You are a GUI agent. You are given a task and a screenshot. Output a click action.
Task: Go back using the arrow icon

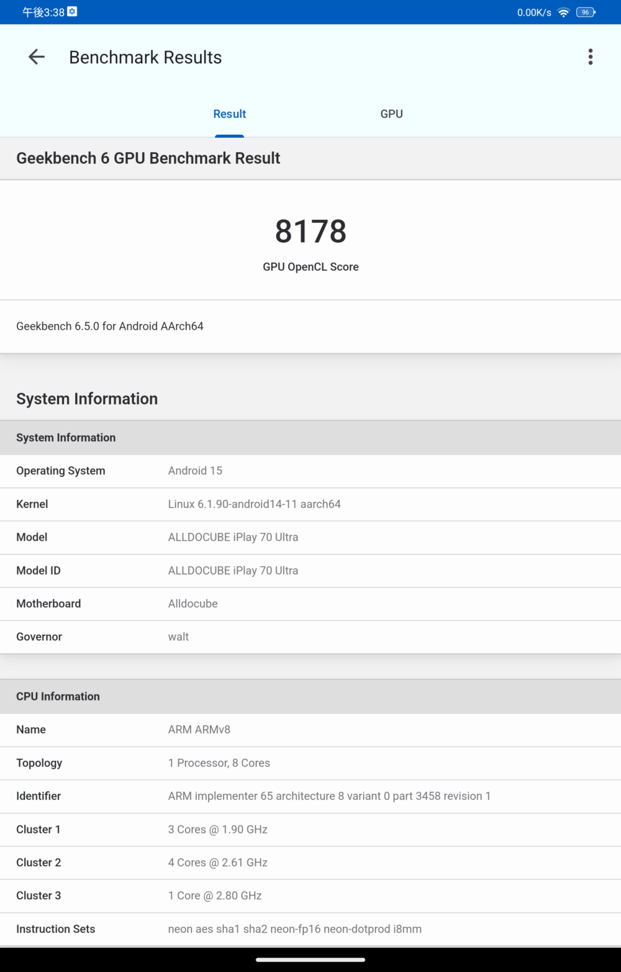coord(37,57)
